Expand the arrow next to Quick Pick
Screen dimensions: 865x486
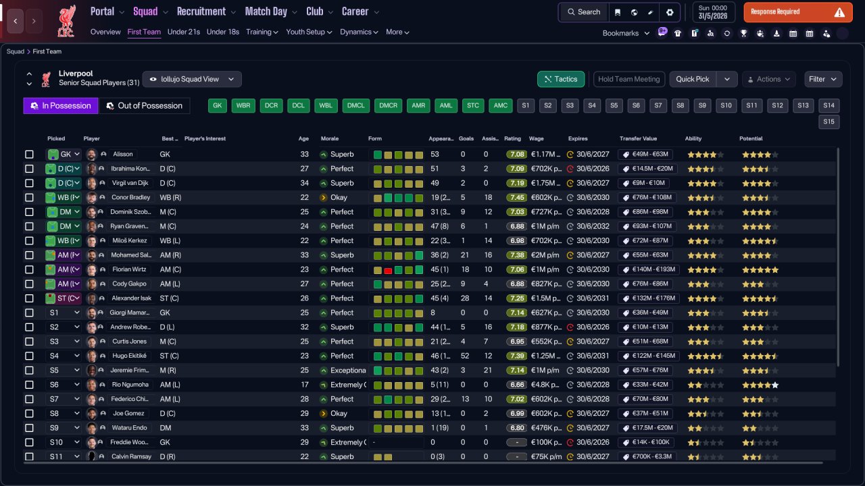pos(726,79)
